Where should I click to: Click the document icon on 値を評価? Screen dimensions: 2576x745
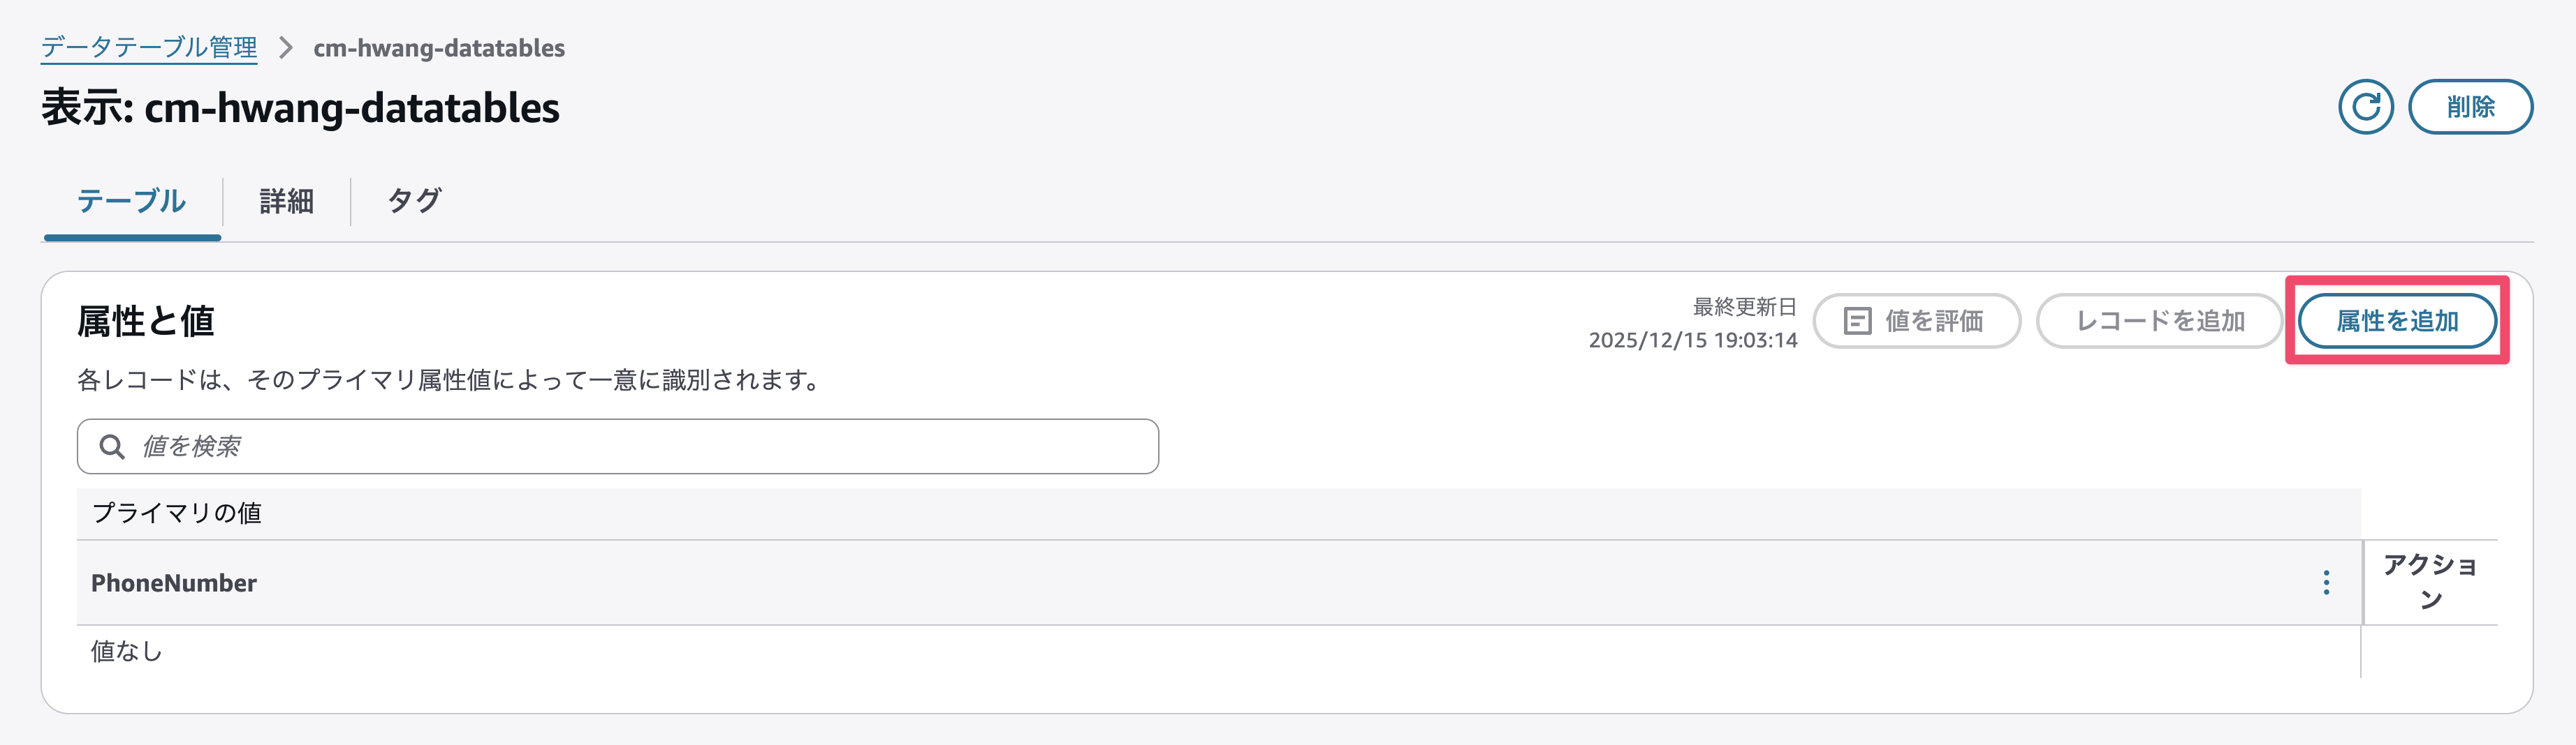[x=1856, y=321]
